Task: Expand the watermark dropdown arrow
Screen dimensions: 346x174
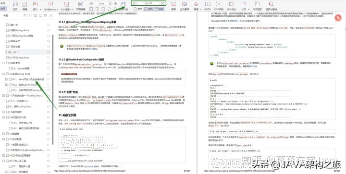Action: pyautogui.click(x=249, y=10)
